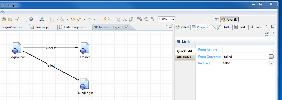Screen dimensions: 282x100
Task: Click the From Action input field
Action: [248, 49]
